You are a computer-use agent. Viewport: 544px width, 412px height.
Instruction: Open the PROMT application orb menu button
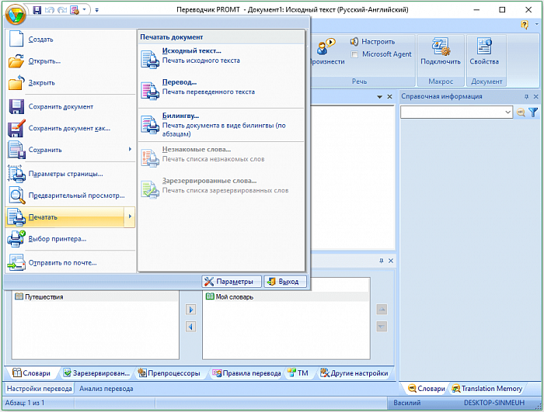(x=16, y=15)
